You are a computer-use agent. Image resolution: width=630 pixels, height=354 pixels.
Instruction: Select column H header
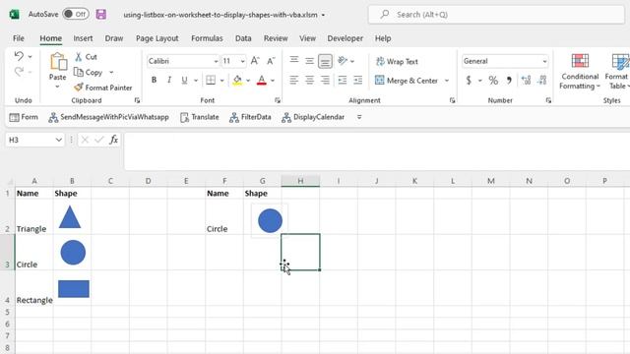(300, 181)
